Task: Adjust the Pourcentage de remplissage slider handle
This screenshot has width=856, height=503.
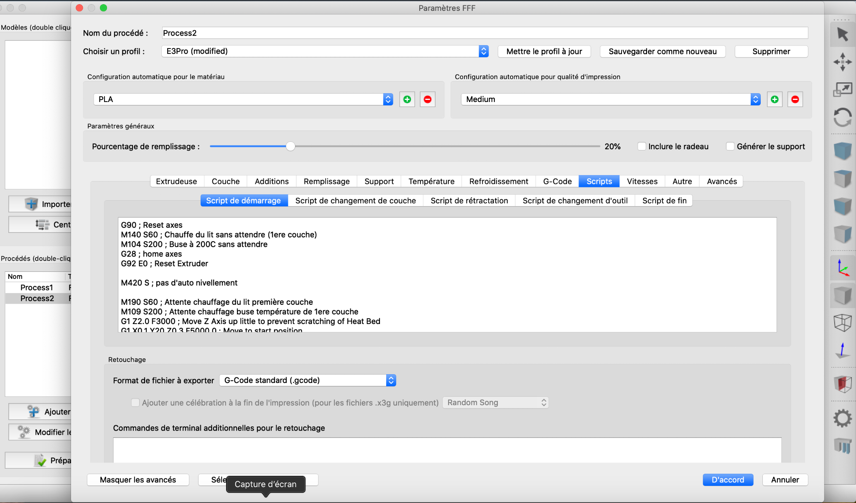Action: (x=290, y=146)
